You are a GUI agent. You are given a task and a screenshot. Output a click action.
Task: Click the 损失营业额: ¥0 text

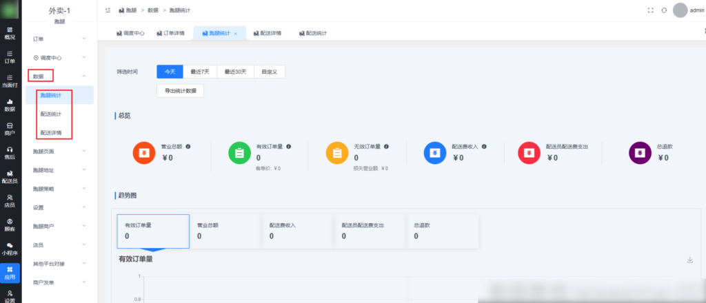(371, 168)
